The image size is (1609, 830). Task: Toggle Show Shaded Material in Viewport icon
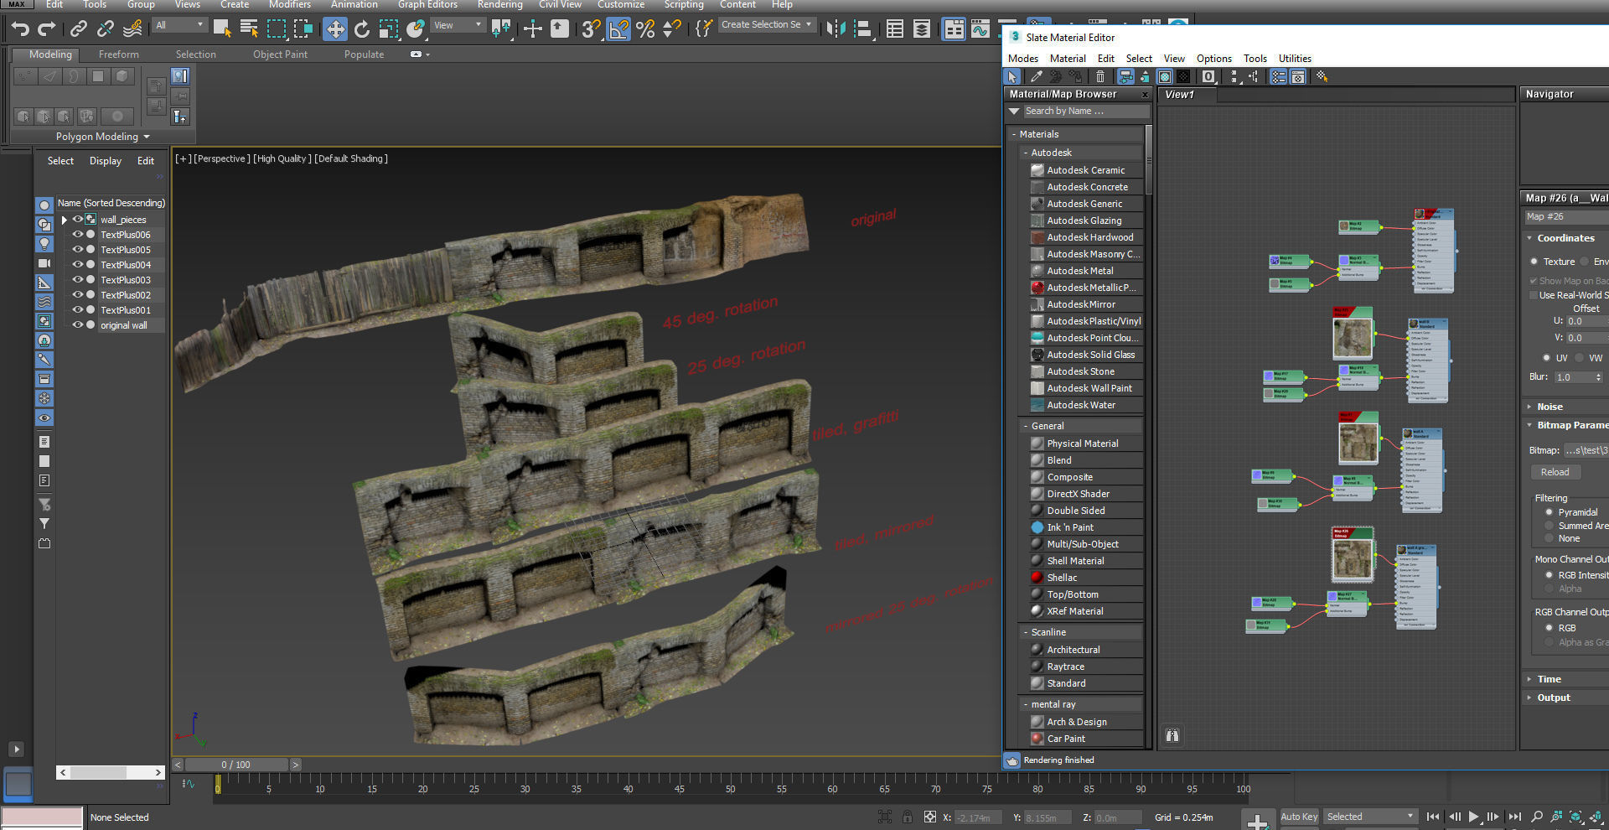pos(1164,76)
